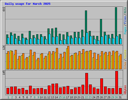Click day label '14' on the x-axis
Screen dimensions: 128x100
tap(56, 97)
